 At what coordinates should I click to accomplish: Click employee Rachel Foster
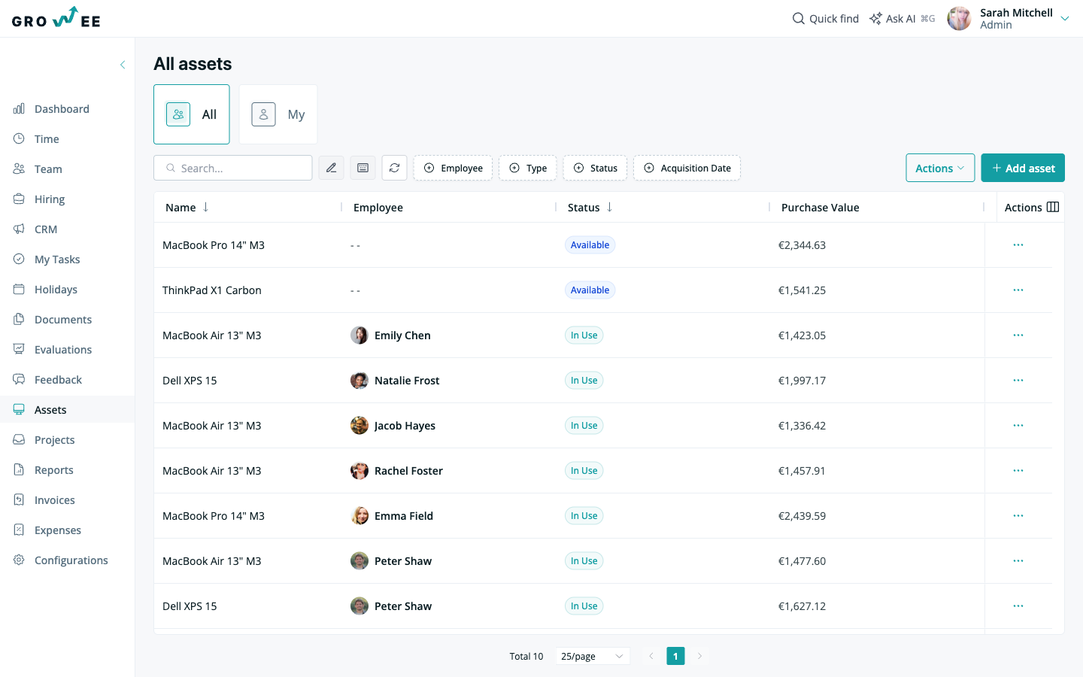396,471
